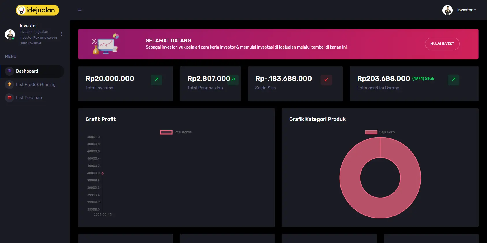Click the Total Investasi green arrow icon

click(x=156, y=79)
